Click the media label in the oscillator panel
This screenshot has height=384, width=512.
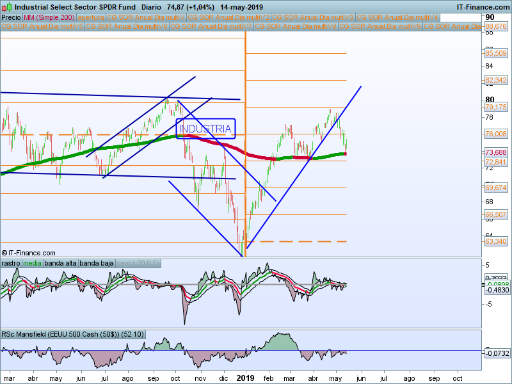click(33, 263)
